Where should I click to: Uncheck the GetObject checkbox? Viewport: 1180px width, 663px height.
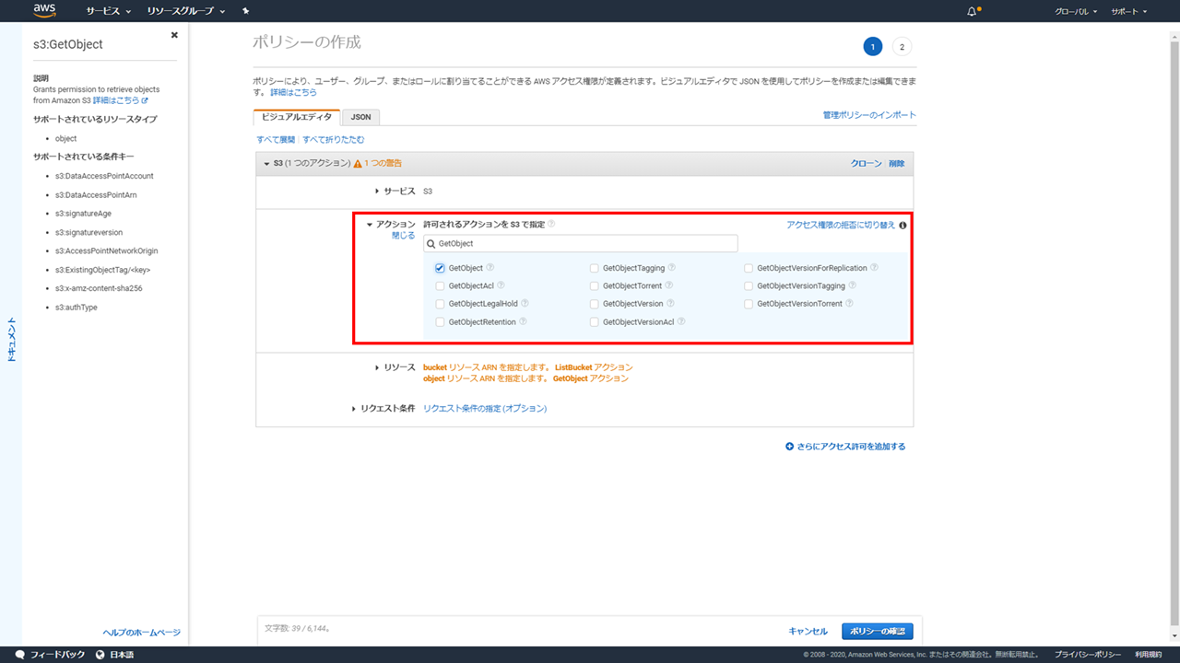(440, 268)
